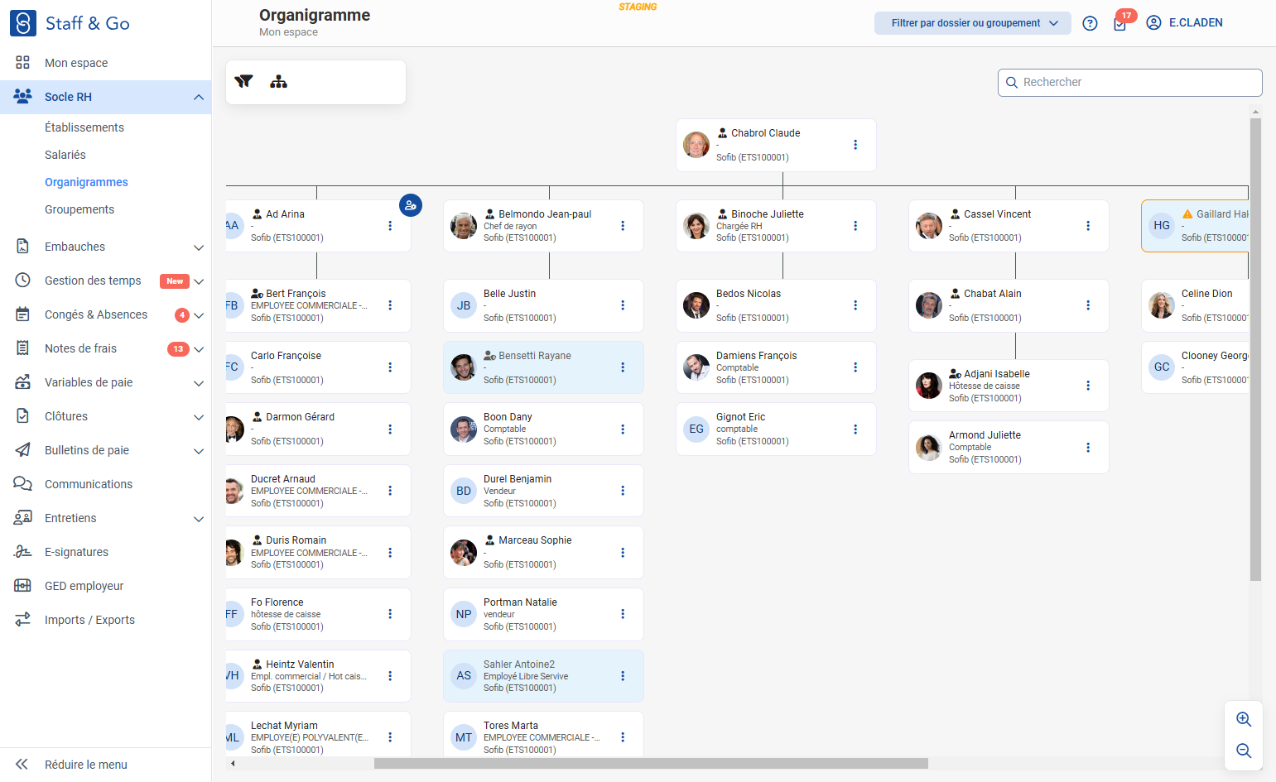This screenshot has width=1276, height=782.
Task: Expand the Entretiens menu chevron
Action: (199, 519)
